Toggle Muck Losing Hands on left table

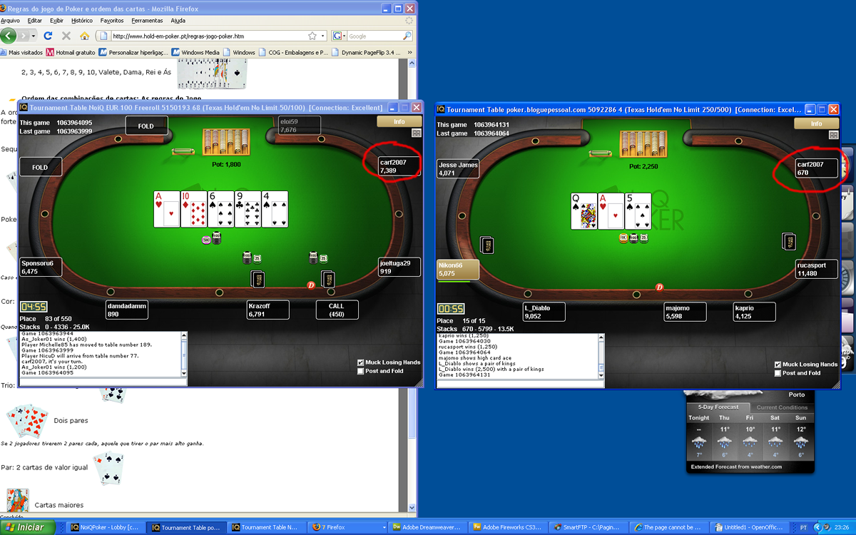coord(361,362)
